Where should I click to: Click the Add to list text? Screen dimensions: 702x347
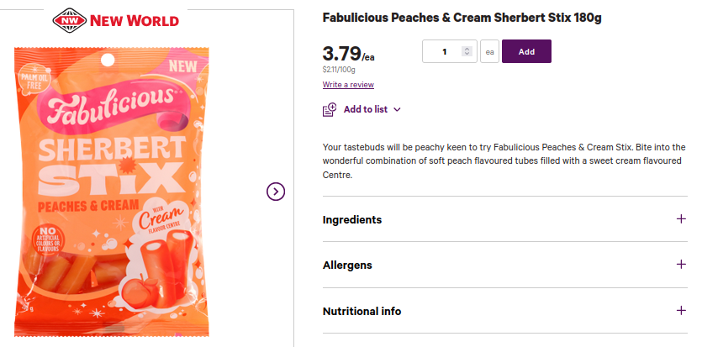pos(365,109)
